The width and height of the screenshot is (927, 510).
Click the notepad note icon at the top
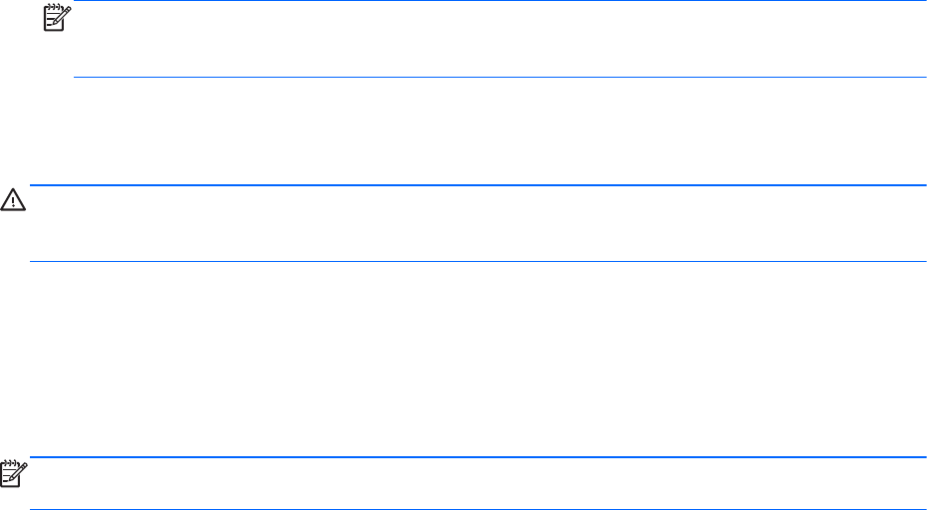(56, 17)
